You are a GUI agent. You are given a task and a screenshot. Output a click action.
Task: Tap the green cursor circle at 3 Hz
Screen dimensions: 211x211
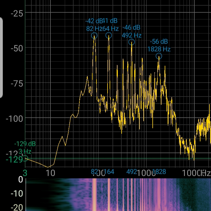click(x=25, y=158)
